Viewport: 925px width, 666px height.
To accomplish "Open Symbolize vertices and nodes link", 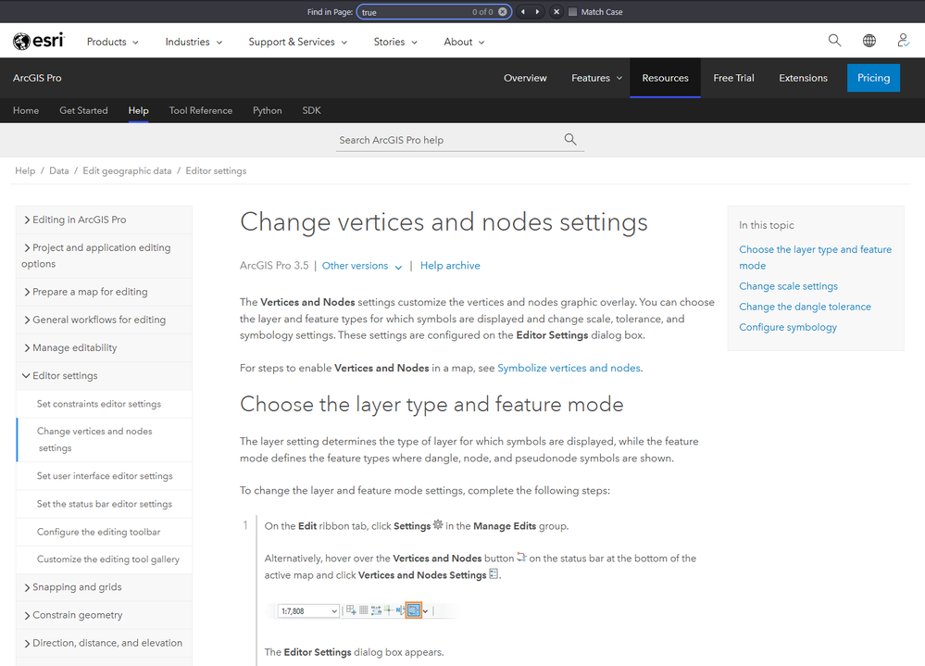I will (x=569, y=368).
